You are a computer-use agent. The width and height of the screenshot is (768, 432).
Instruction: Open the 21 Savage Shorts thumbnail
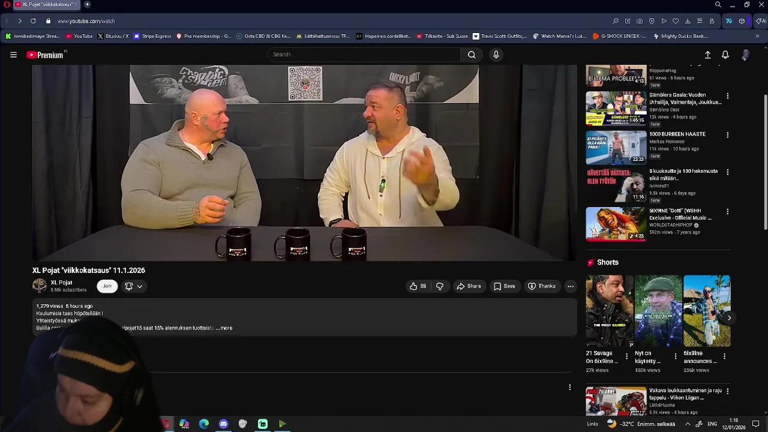[x=609, y=311]
